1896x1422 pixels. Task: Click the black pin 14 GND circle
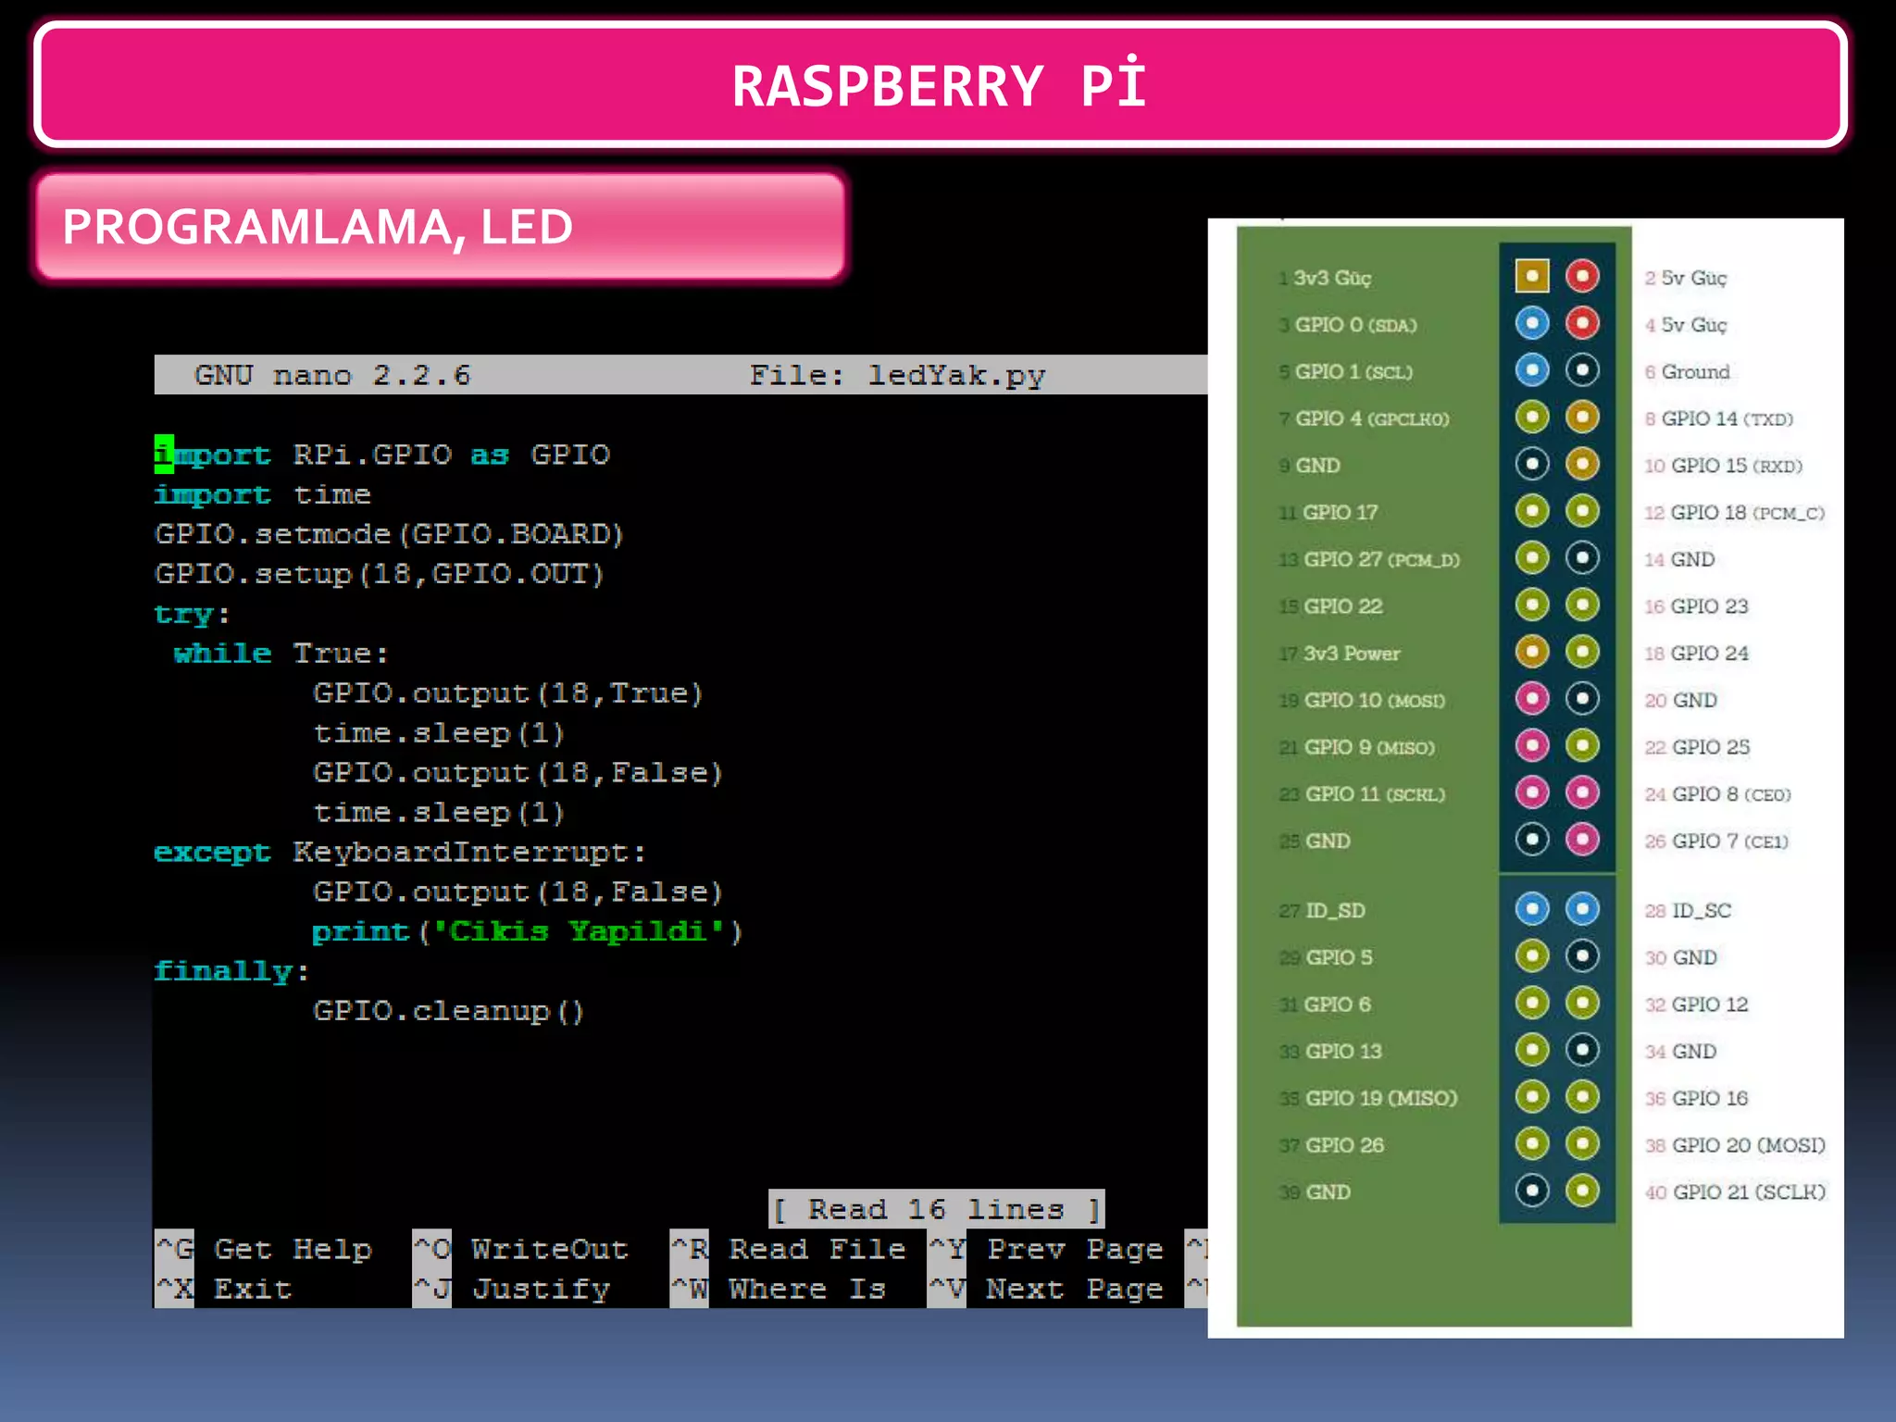[1582, 557]
